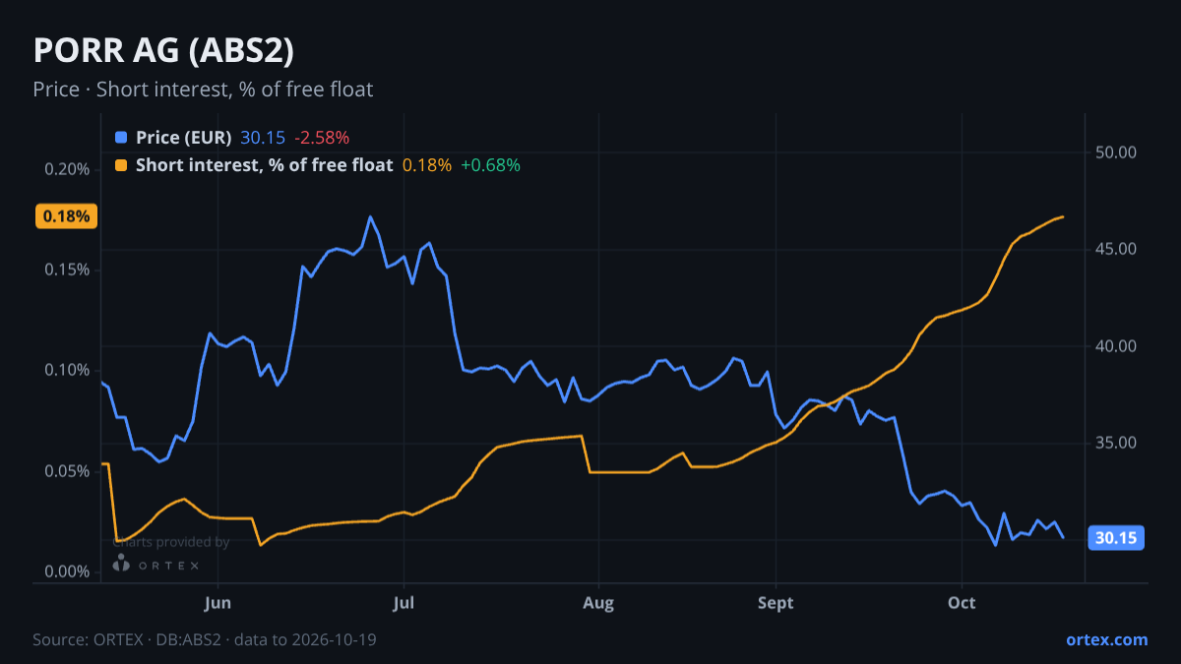Click the green +0.68% change value

pos(490,165)
